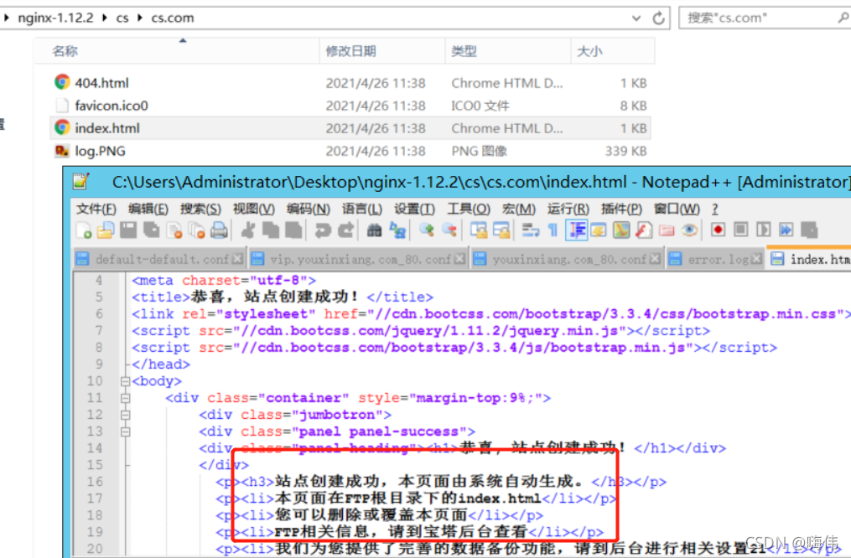
Task: Click the Replace icon
Action: click(x=397, y=230)
